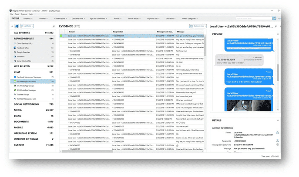Open the Tools menu
Viewport: 299px width, 177px height.
[x=17, y=14]
